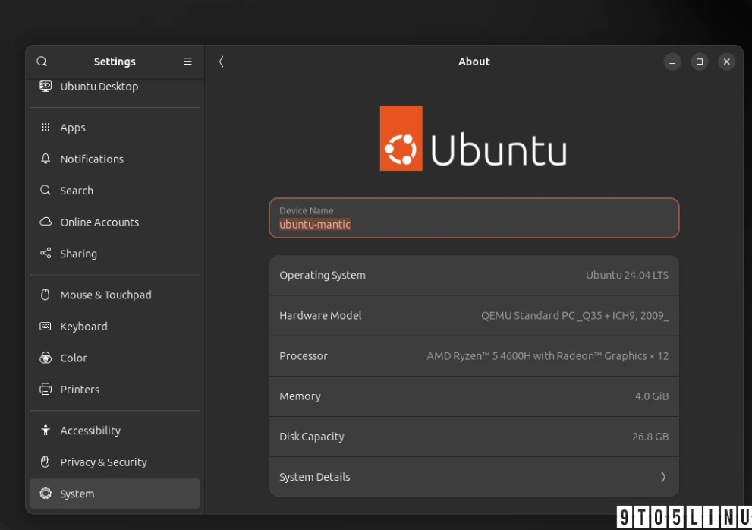Open Color settings panel
This screenshot has height=530, width=752.
tap(115, 358)
